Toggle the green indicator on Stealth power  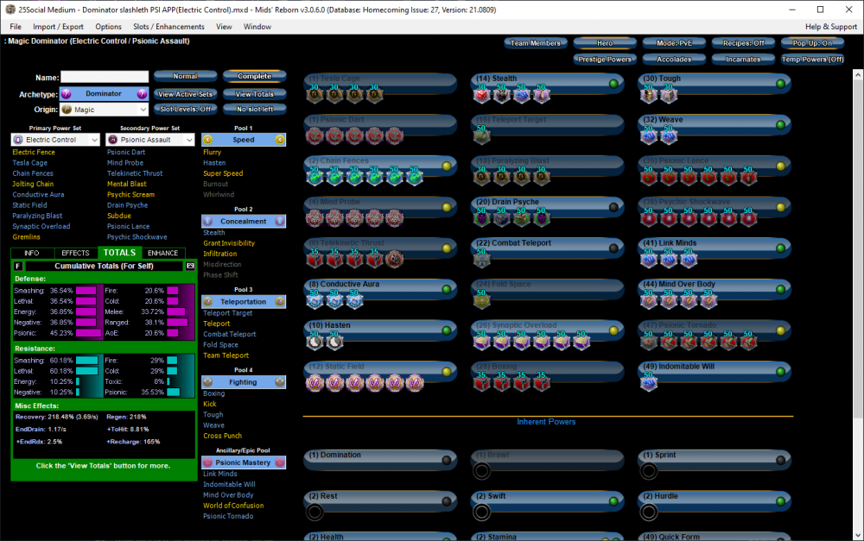tap(613, 84)
